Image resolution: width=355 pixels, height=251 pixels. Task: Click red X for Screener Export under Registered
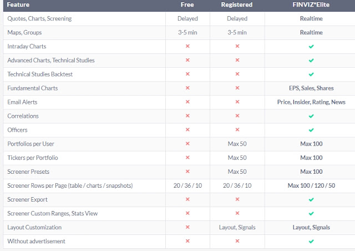pos(237,199)
